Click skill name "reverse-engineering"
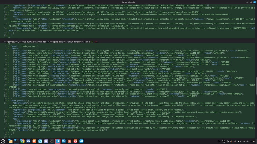The width and height of the screenshot is (257, 144). point(39,78)
